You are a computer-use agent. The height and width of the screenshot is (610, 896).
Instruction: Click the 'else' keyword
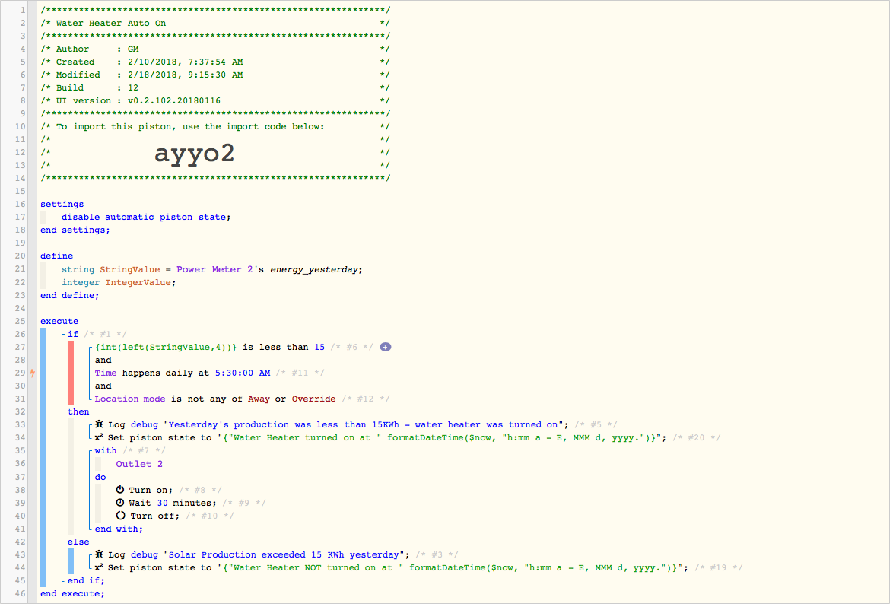point(78,542)
